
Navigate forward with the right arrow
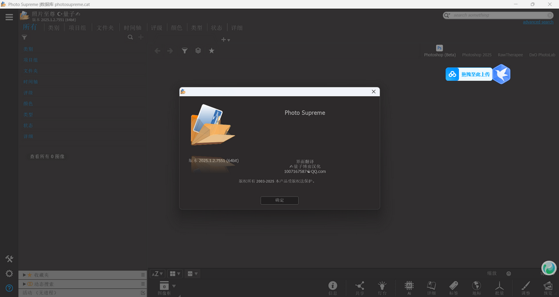(170, 51)
